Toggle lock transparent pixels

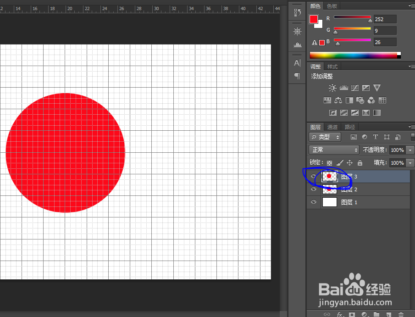329,163
